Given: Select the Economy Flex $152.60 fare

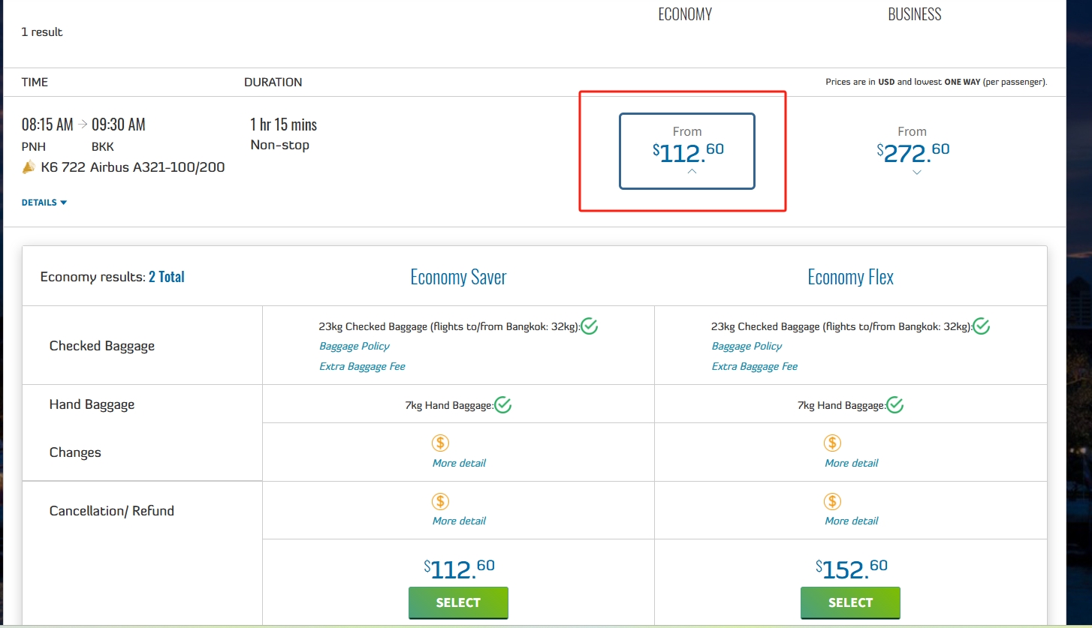Looking at the screenshot, I should click(x=850, y=602).
